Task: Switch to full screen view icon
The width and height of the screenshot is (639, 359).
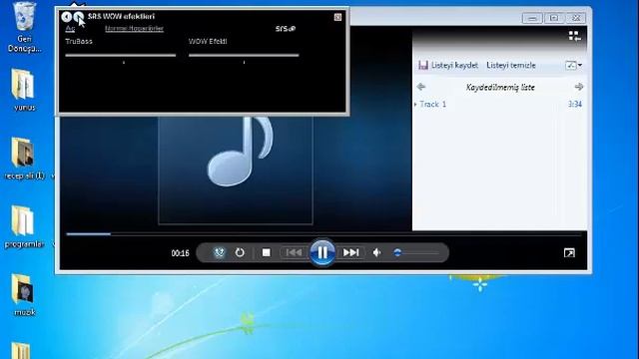Action: (569, 252)
